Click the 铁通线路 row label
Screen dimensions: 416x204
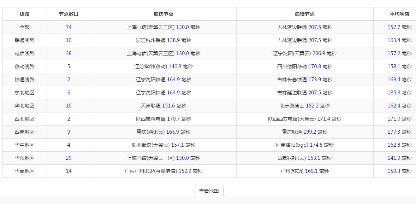point(25,80)
